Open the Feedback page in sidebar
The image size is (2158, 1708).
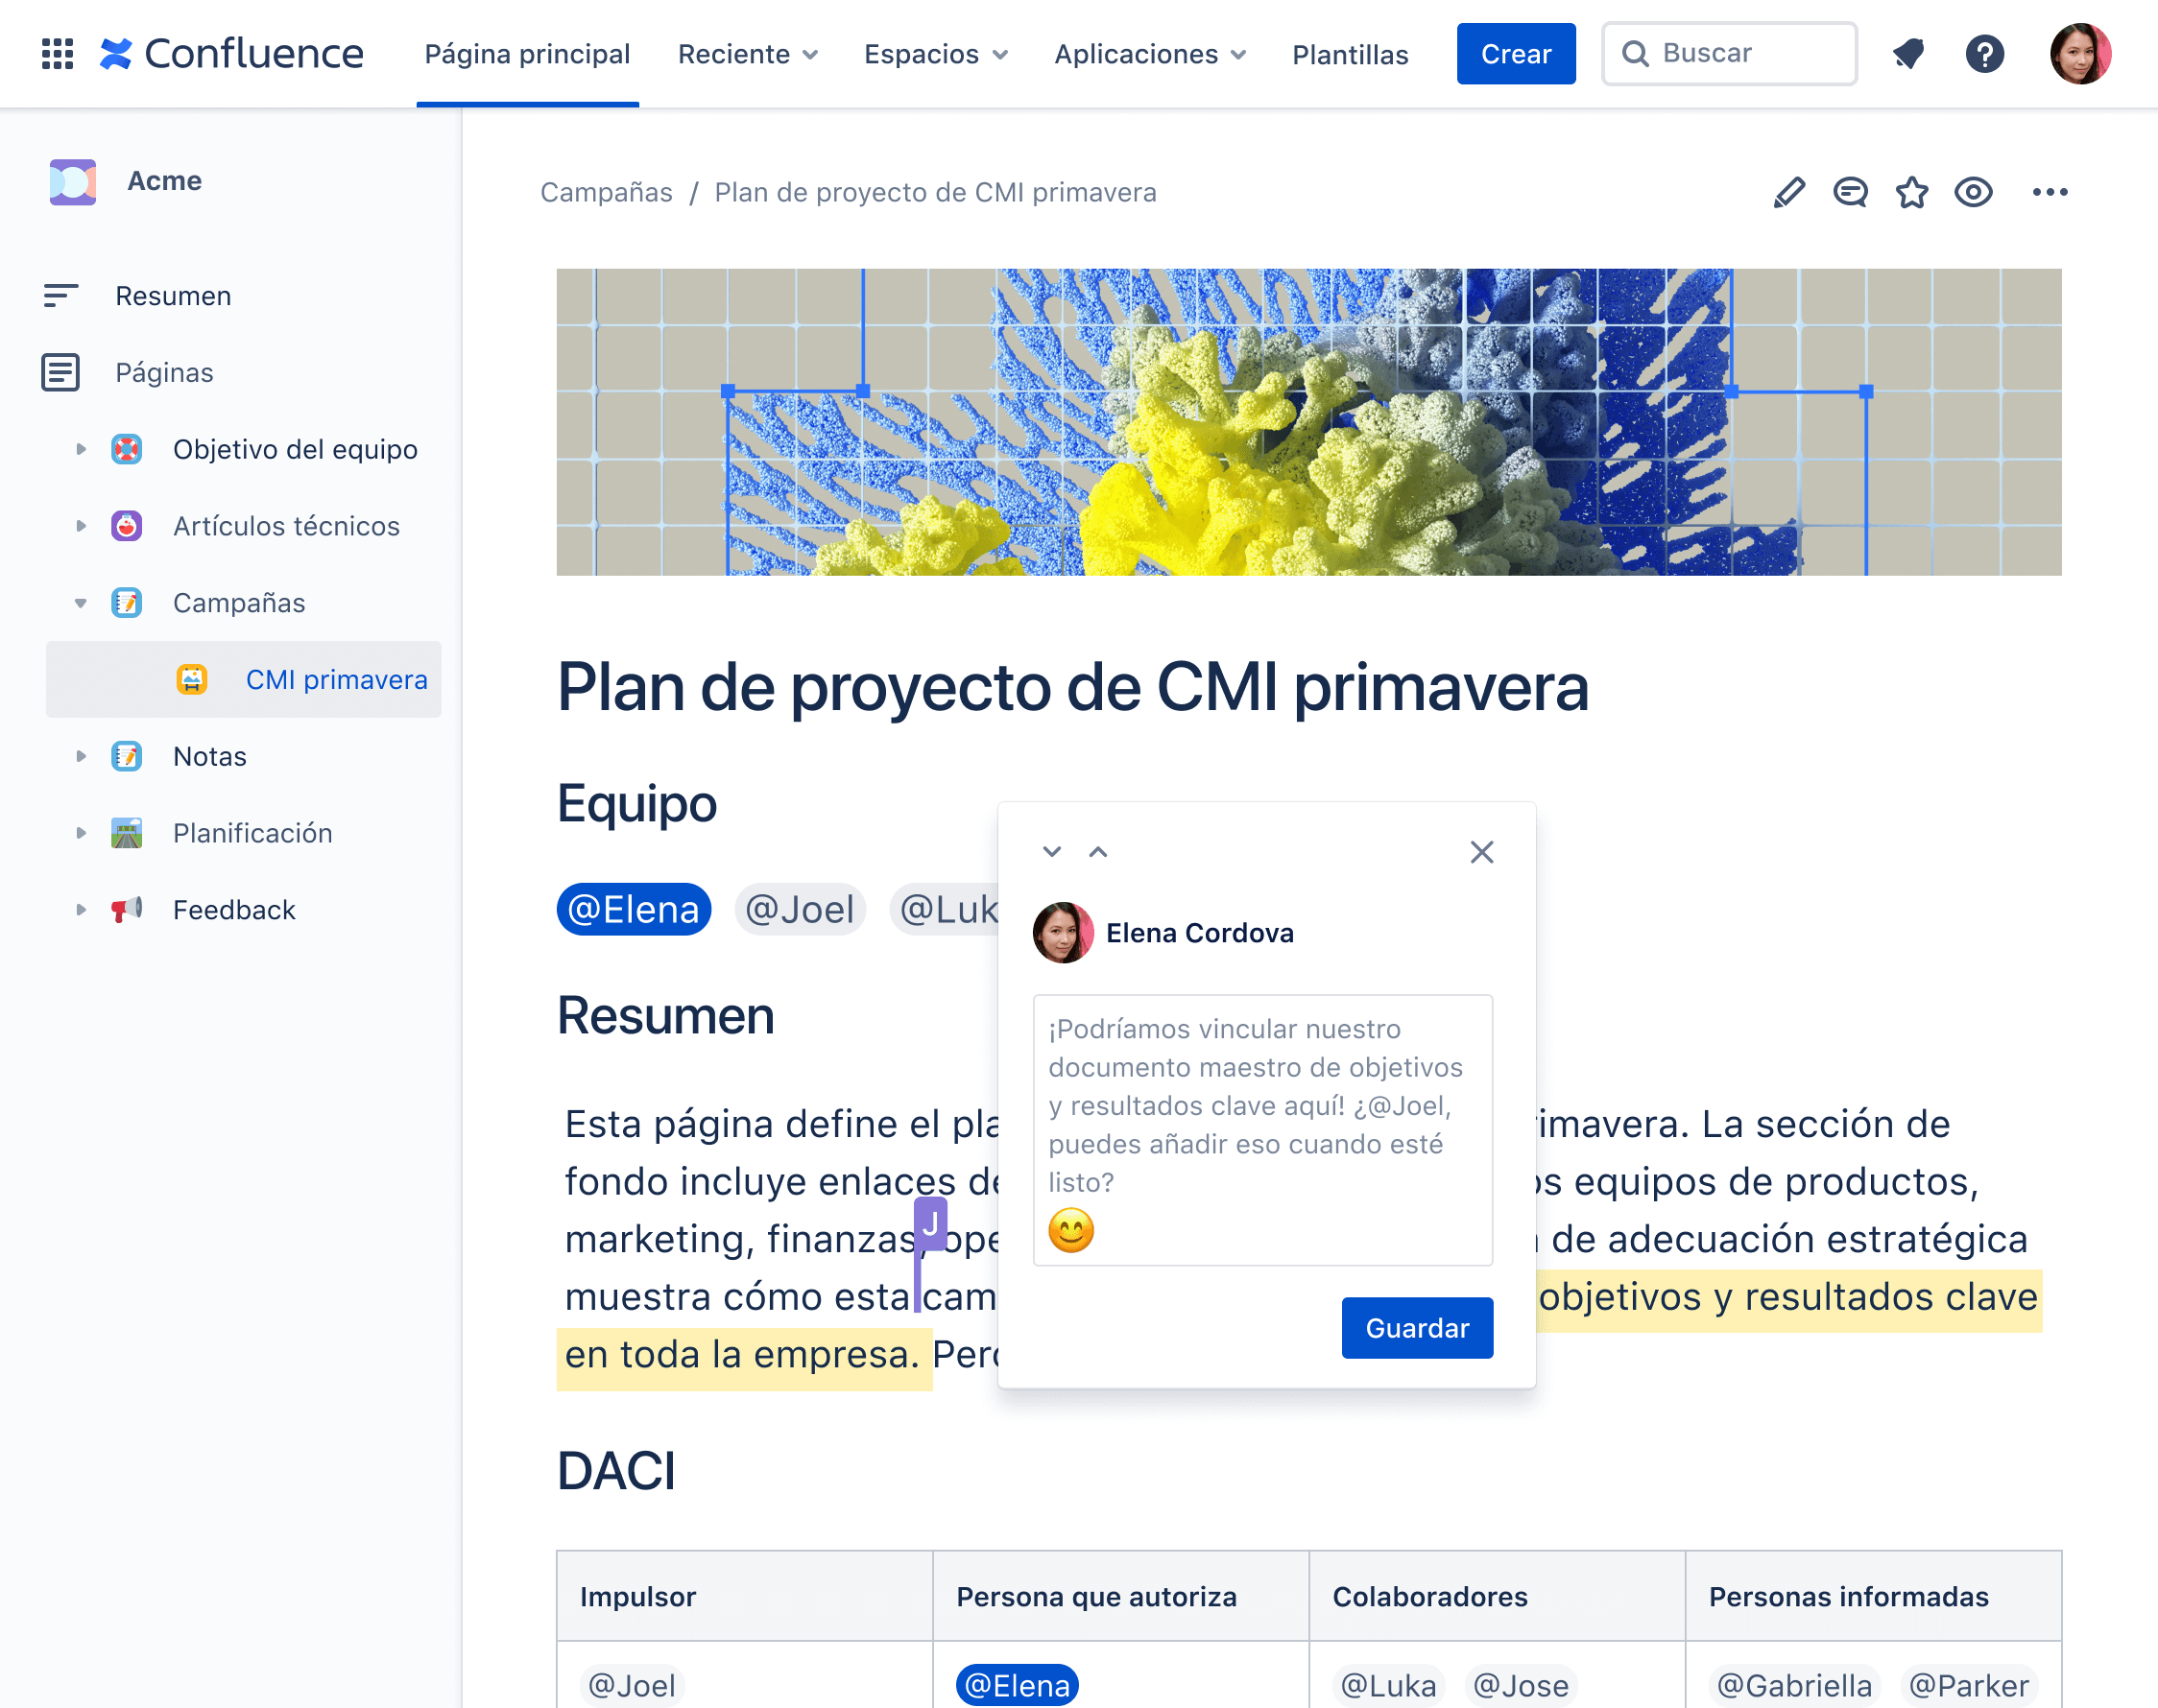(234, 909)
